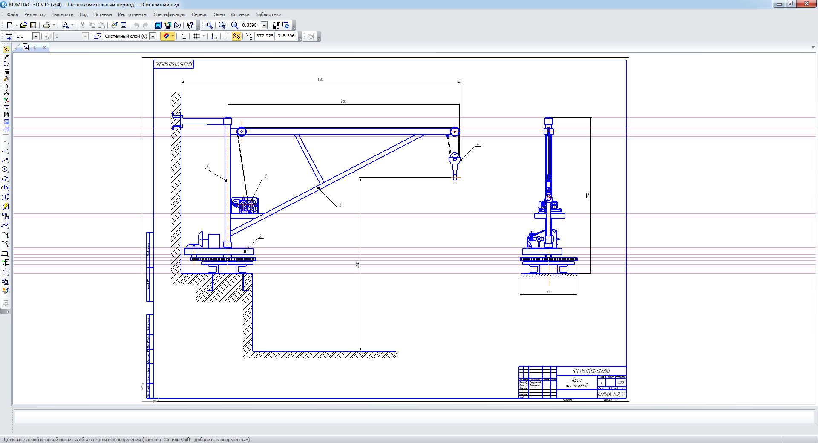Select the Geometry toolbar panel icon

[6, 49]
